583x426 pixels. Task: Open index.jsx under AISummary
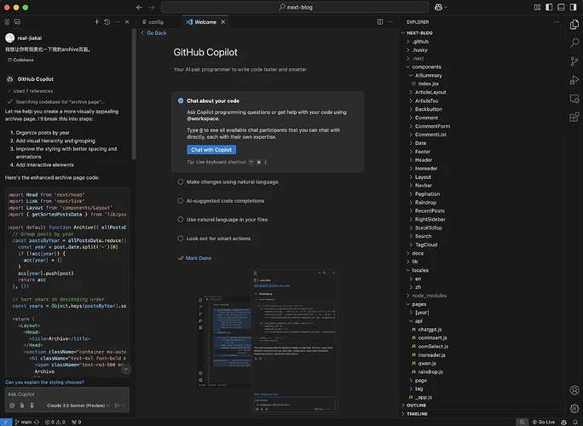[428, 83]
